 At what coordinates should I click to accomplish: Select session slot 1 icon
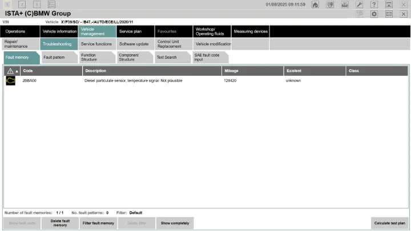click(7, 5)
